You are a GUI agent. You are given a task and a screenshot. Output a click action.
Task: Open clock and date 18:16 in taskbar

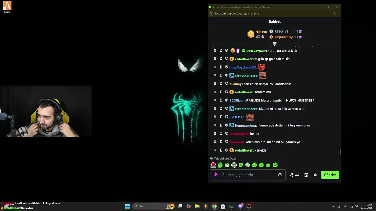coord(367,206)
